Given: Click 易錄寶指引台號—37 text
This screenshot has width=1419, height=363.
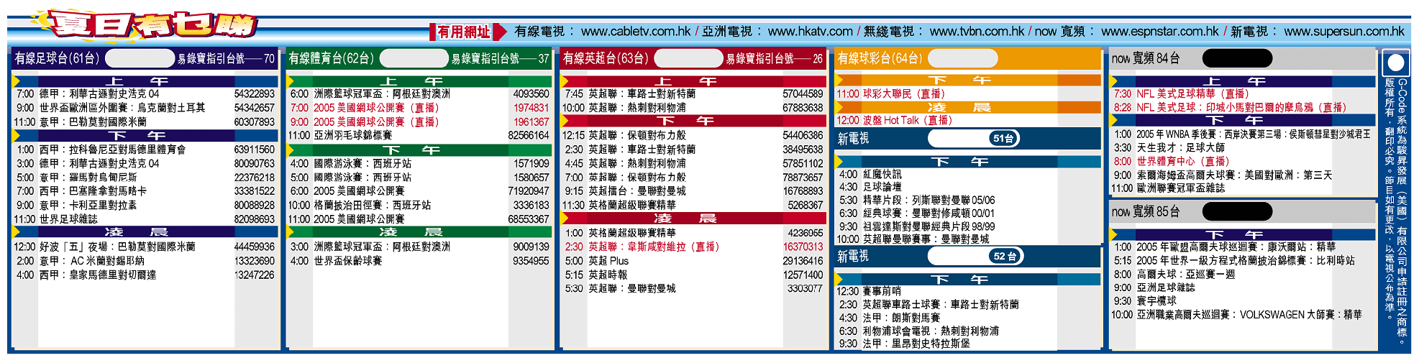Looking at the screenshot, I should tap(500, 59).
